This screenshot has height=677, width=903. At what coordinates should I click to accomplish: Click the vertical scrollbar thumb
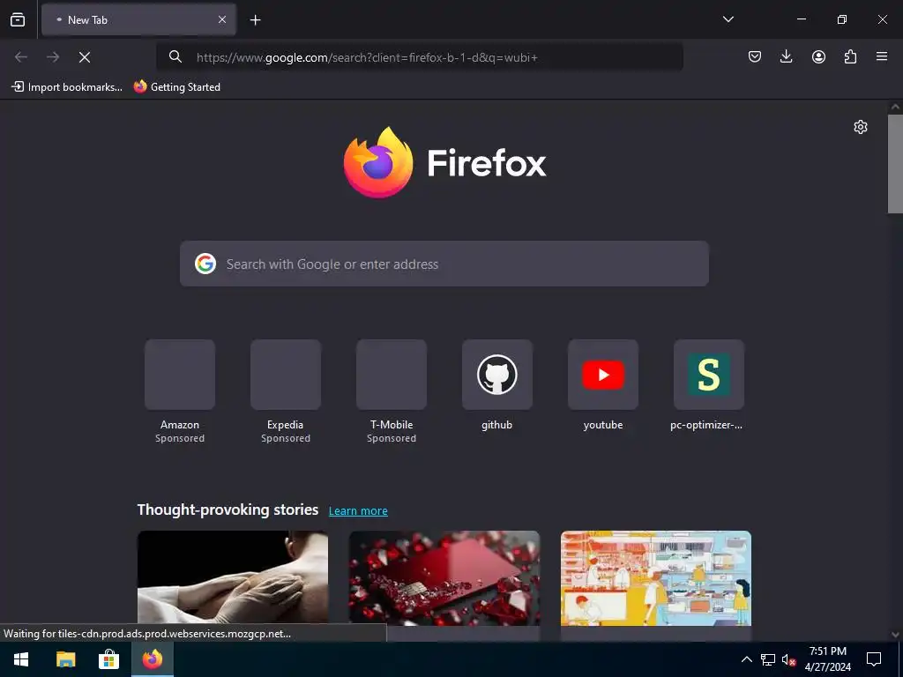coord(895,164)
